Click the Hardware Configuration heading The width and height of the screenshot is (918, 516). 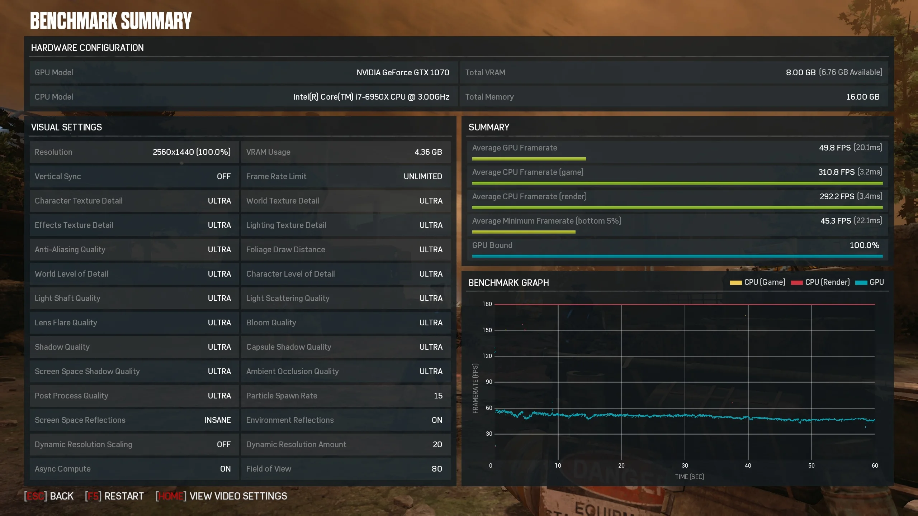click(x=87, y=48)
